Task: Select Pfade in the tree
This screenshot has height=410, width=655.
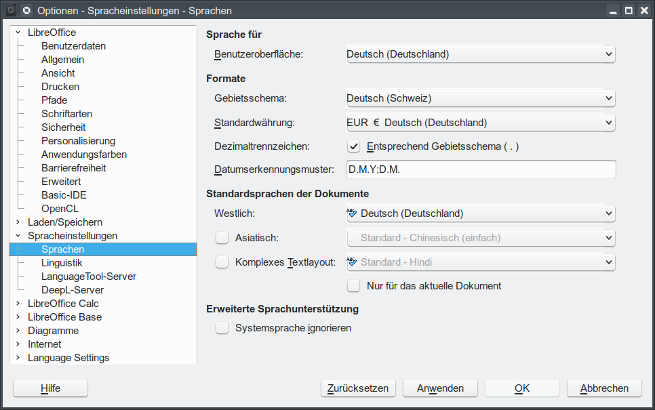Action: click(54, 100)
